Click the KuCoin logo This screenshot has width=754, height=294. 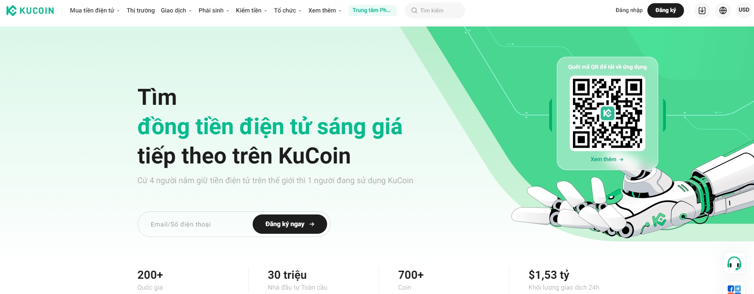[30, 10]
